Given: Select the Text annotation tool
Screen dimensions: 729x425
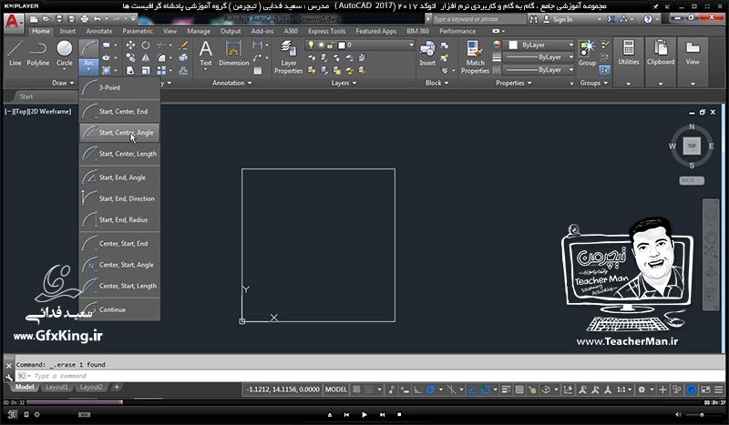Looking at the screenshot, I should pos(206,54).
